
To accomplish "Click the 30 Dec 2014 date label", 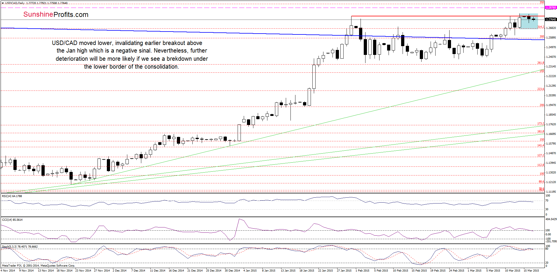I will pos(232,270).
